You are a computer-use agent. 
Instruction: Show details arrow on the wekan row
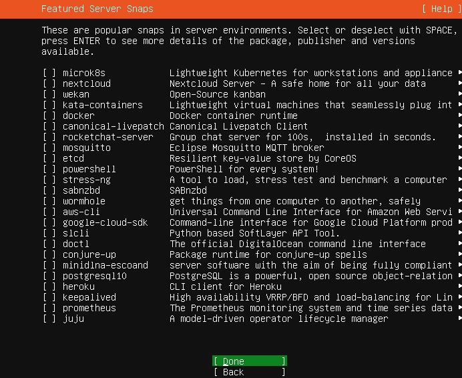tap(460, 93)
